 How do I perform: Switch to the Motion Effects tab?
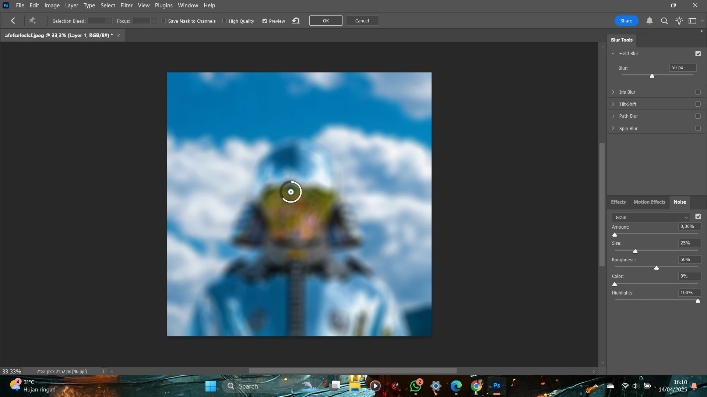click(x=649, y=202)
